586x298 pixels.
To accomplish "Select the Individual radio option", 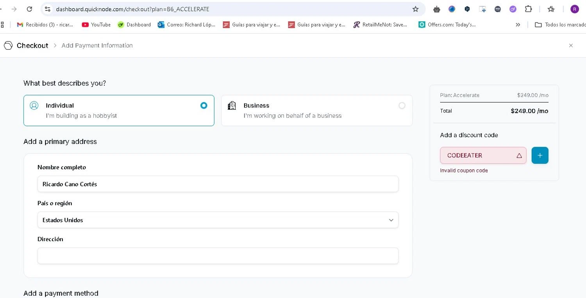I will (x=204, y=105).
